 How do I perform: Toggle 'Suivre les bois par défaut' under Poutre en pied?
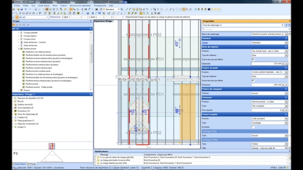coord(253,81)
